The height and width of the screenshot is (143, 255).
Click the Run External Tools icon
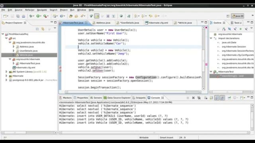[x=45, y=16]
